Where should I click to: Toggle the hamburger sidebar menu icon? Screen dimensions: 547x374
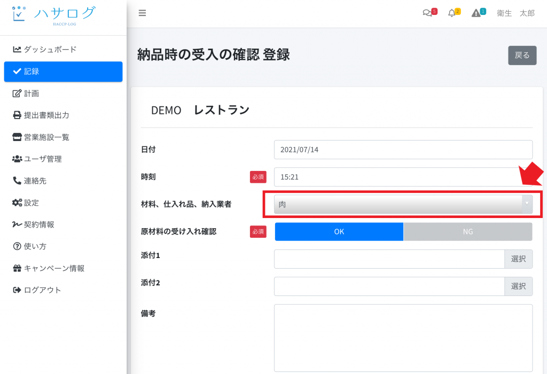click(142, 13)
